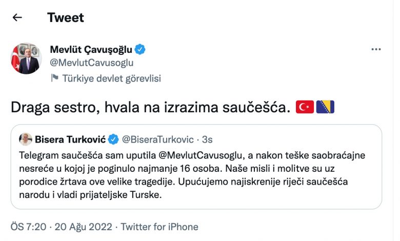Click the Twitter for iPhone source link
The width and height of the screenshot is (400, 241).
(159, 227)
